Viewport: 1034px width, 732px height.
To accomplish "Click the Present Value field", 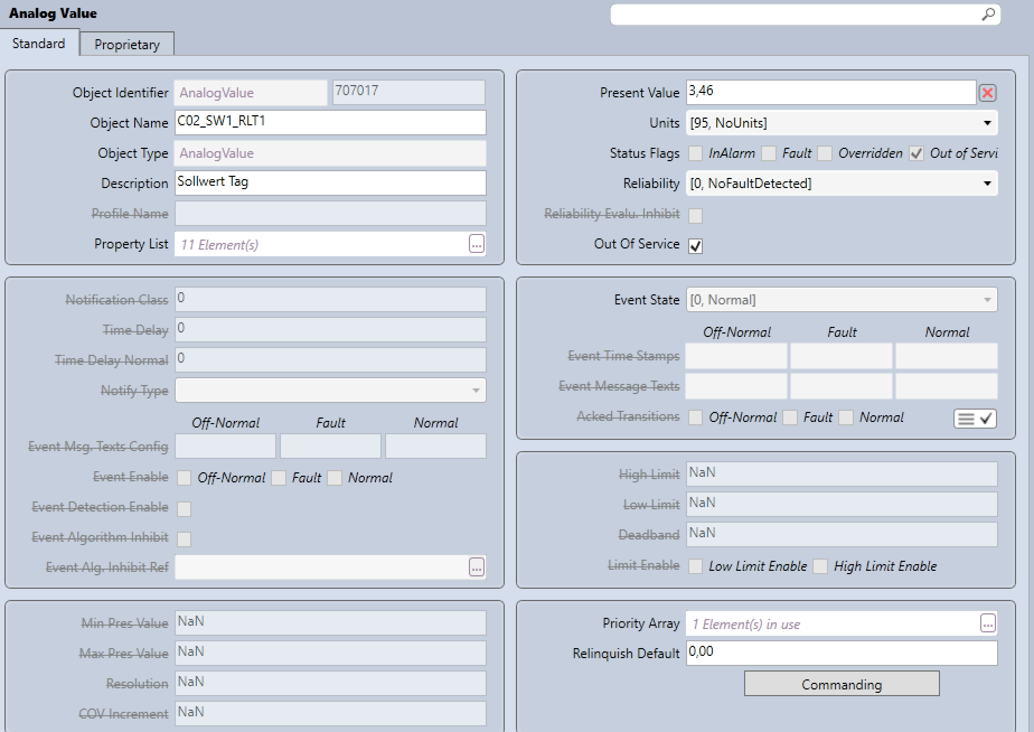I will coord(831,93).
